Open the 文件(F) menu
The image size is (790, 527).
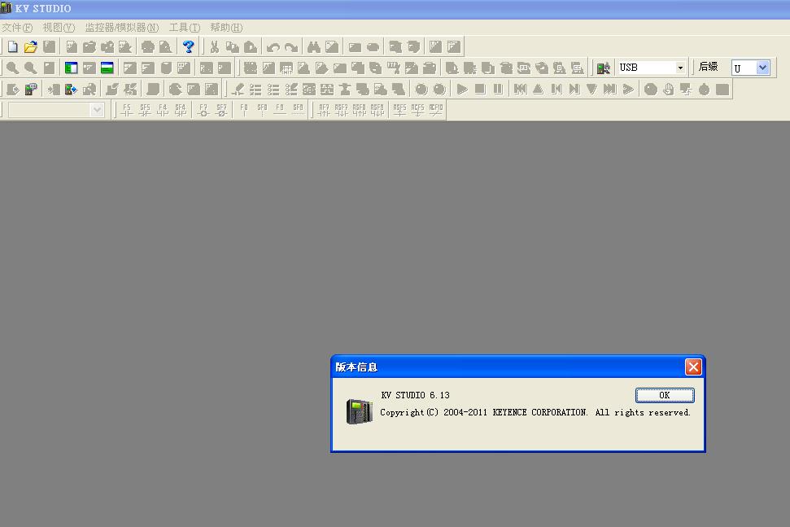17,28
